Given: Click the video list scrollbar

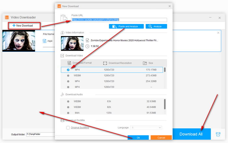Looking at the screenshot, I should click(x=165, y=70).
